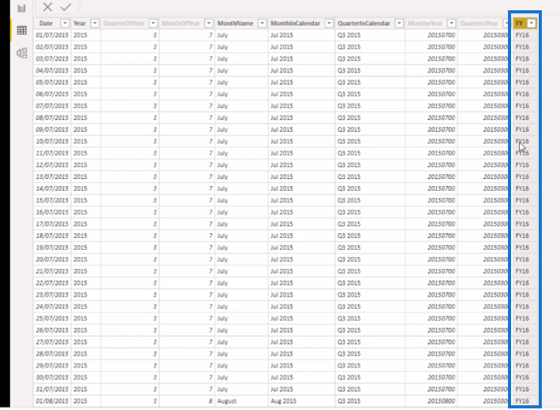Viewport: 560px width, 410px height.
Task: Click Jul 2015 cell in 02/07/2015 row
Action: click(x=301, y=47)
